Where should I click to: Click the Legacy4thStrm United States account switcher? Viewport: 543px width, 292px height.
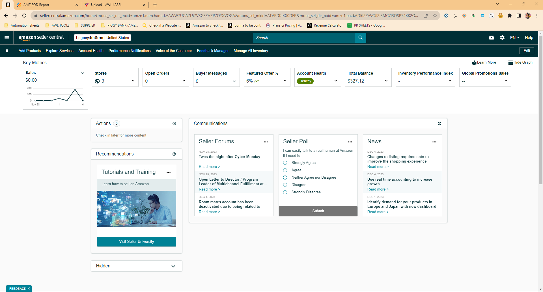(x=102, y=38)
